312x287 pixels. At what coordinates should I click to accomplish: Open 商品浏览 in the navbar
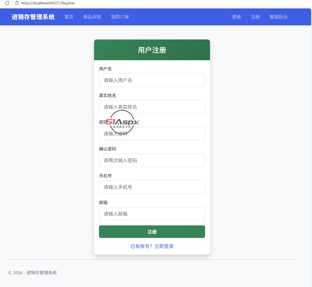pos(92,17)
